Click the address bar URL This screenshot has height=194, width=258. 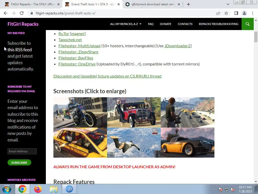(66, 13)
